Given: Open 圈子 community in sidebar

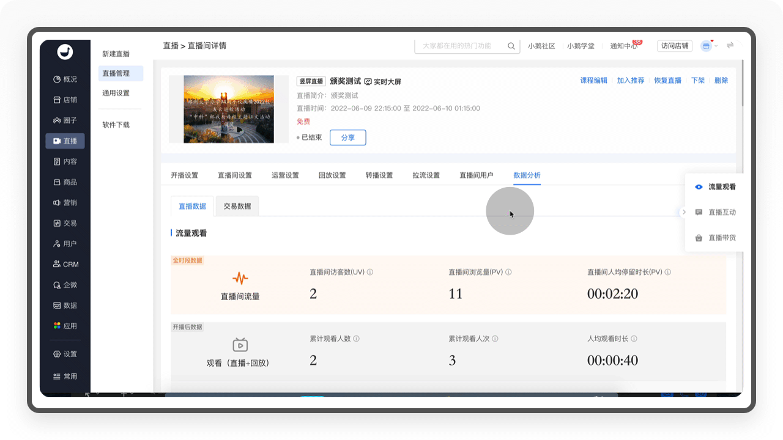Looking at the screenshot, I should [65, 120].
